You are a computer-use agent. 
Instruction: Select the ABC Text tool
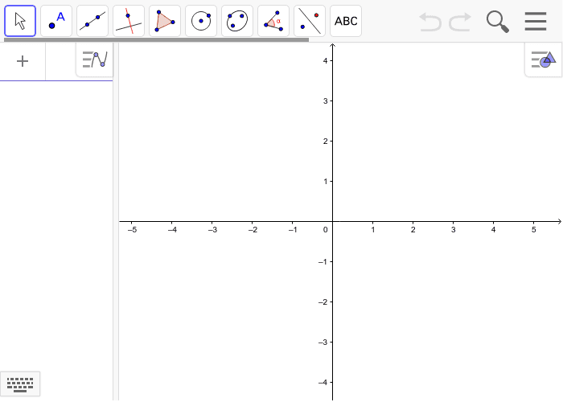(346, 21)
